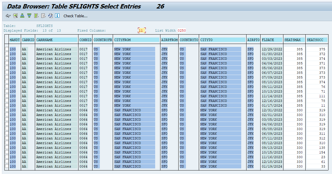Select the AIRPFROM column header
332x174 pixels.
[170, 40]
